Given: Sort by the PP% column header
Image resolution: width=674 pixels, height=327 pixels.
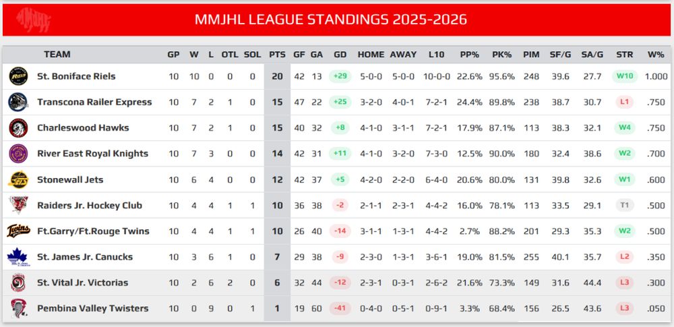Looking at the screenshot, I should (x=469, y=55).
